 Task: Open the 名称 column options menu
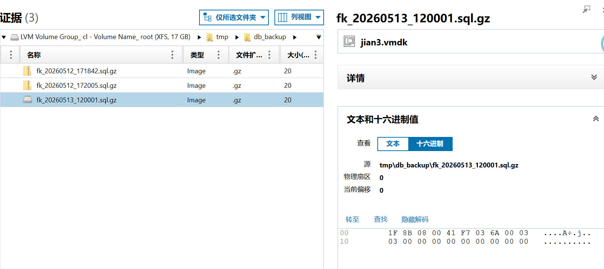[172, 55]
